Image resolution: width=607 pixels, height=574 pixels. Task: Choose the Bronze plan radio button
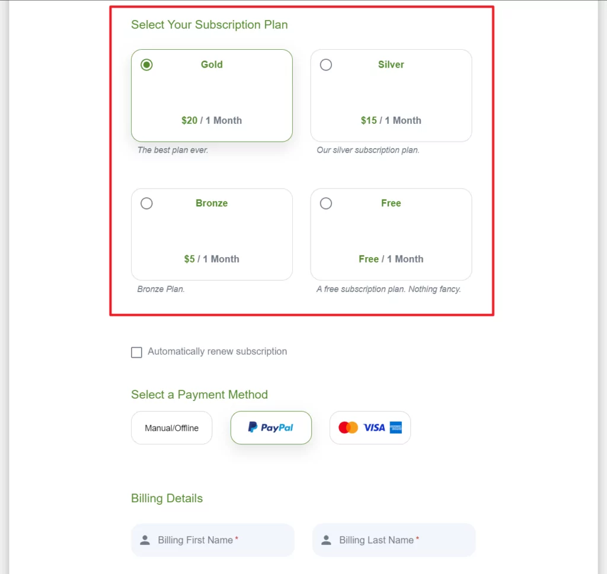147,203
